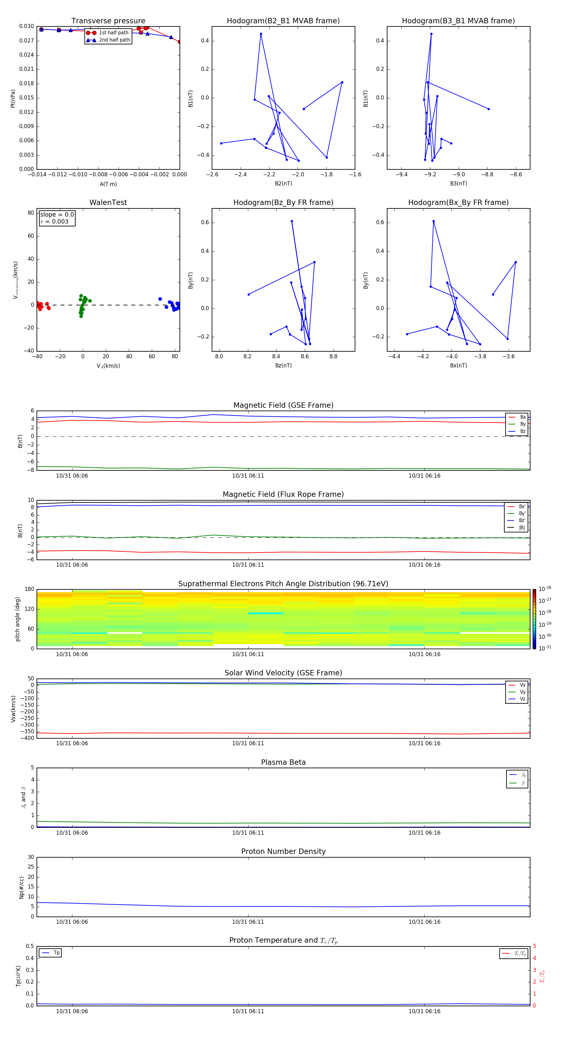Click the 'Magnetic Field (GSE Frame)' title
This screenshot has width=567, height=1039.
283,405
